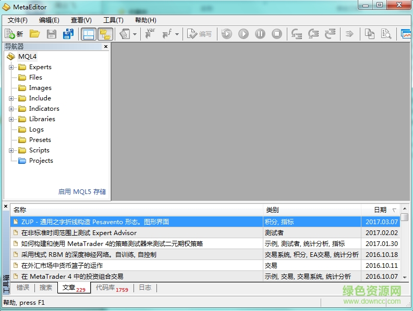413x311 pixels.
Task: Expand the Scripts folder node
Action: tap(11, 150)
